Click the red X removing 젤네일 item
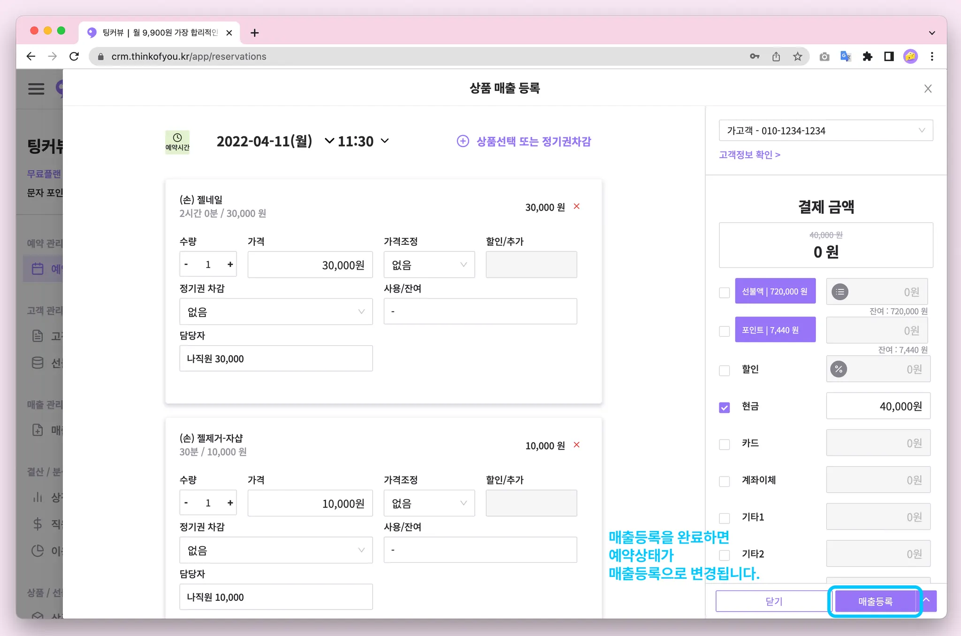This screenshot has height=636, width=961. click(577, 206)
